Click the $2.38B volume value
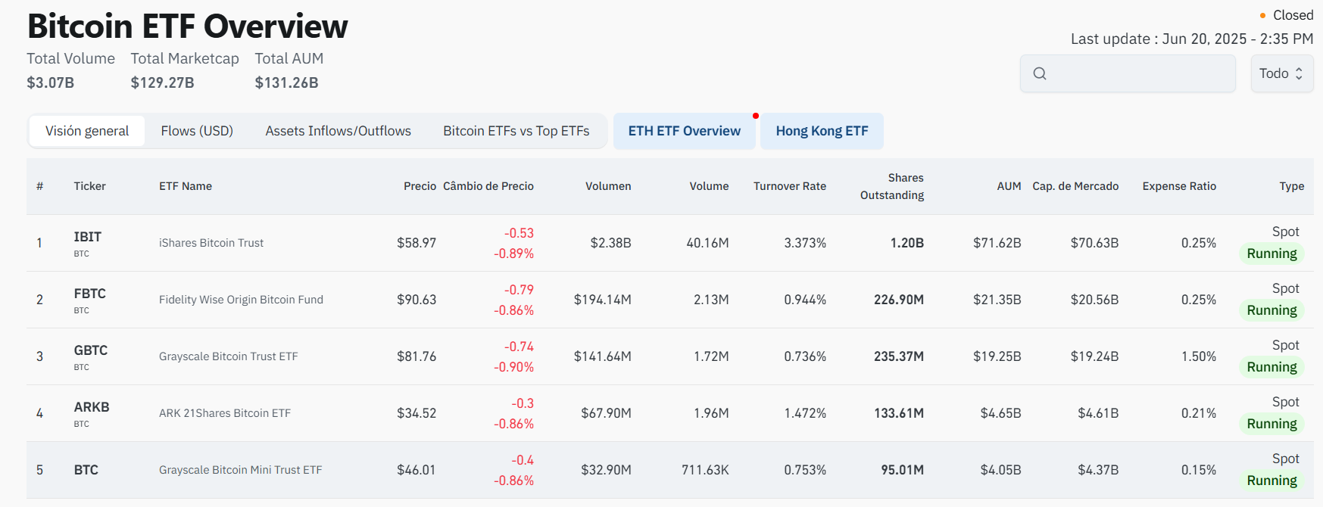The width and height of the screenshot is (1323, 507). click(x=610, y=243)
